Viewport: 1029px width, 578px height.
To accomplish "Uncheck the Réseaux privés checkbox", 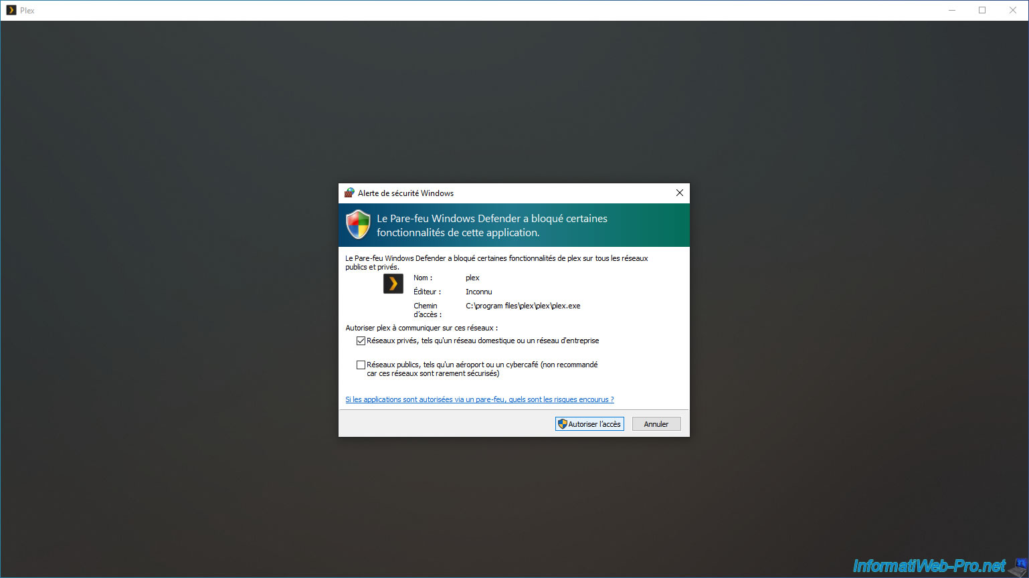I will point(361,341).
